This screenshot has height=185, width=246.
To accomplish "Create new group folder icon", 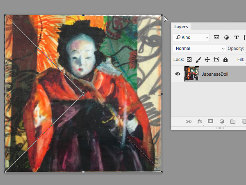I will tap(233, 122).
